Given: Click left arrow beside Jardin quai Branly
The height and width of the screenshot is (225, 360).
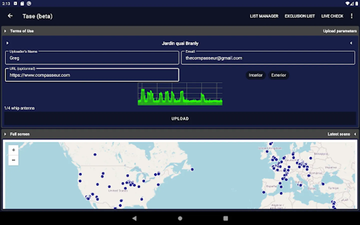Looking at the screenshot, I should 351,43.
